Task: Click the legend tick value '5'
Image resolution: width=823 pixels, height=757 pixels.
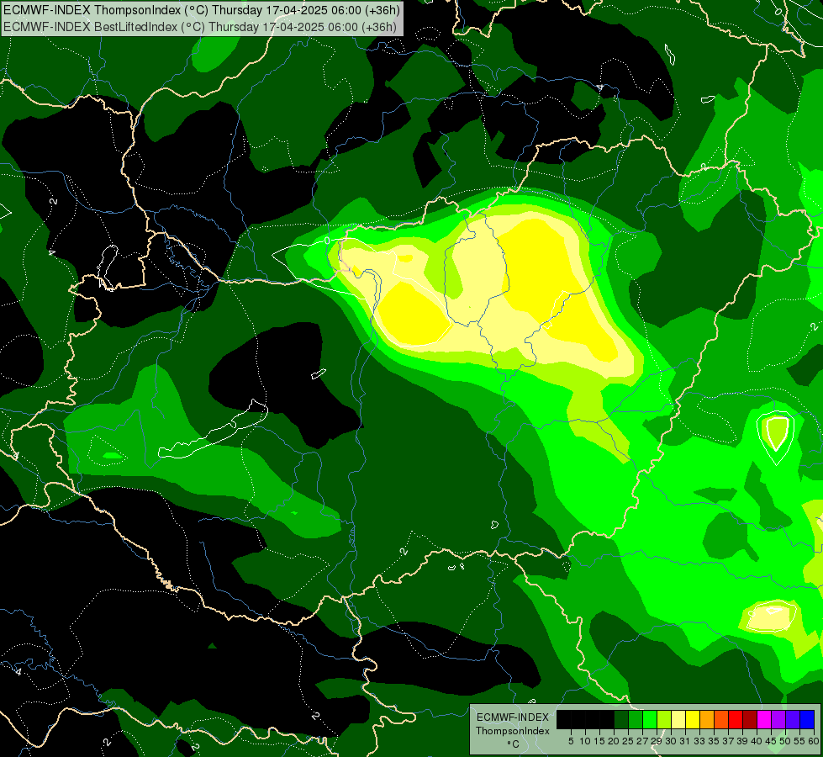Action: [x=571, y=741]
